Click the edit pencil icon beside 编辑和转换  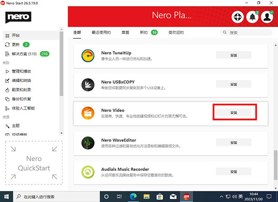pos(7,81)
